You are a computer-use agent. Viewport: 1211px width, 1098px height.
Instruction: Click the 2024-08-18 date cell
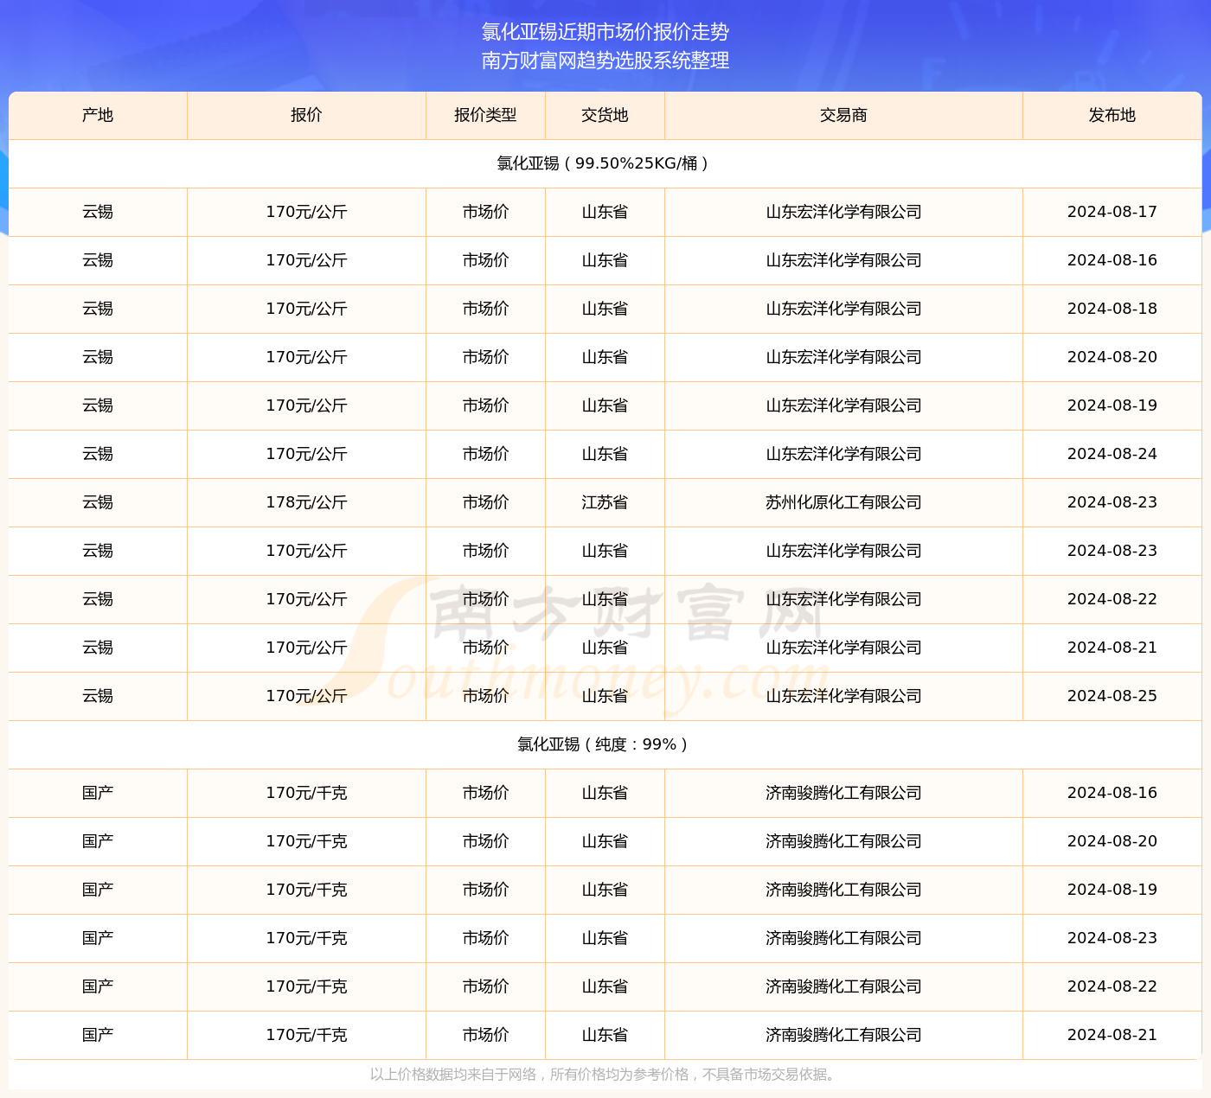point(1112,309)
